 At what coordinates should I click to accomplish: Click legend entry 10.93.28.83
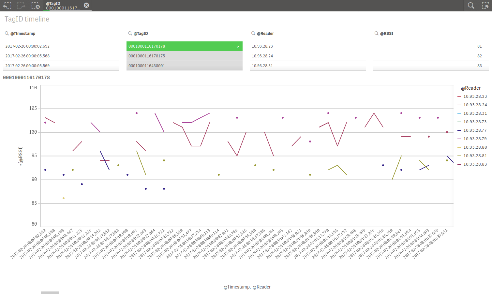tap(472, 164)
